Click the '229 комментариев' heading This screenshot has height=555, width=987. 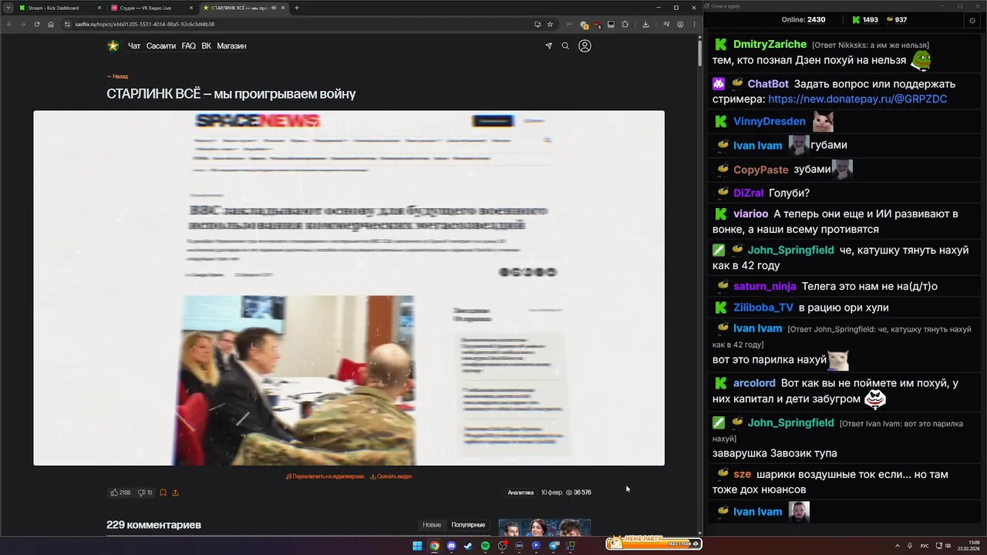[x=153, y=525]
